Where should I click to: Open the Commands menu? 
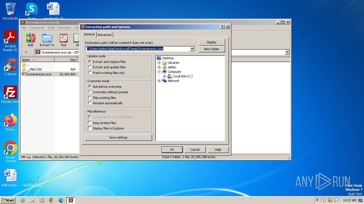(37, 28)
